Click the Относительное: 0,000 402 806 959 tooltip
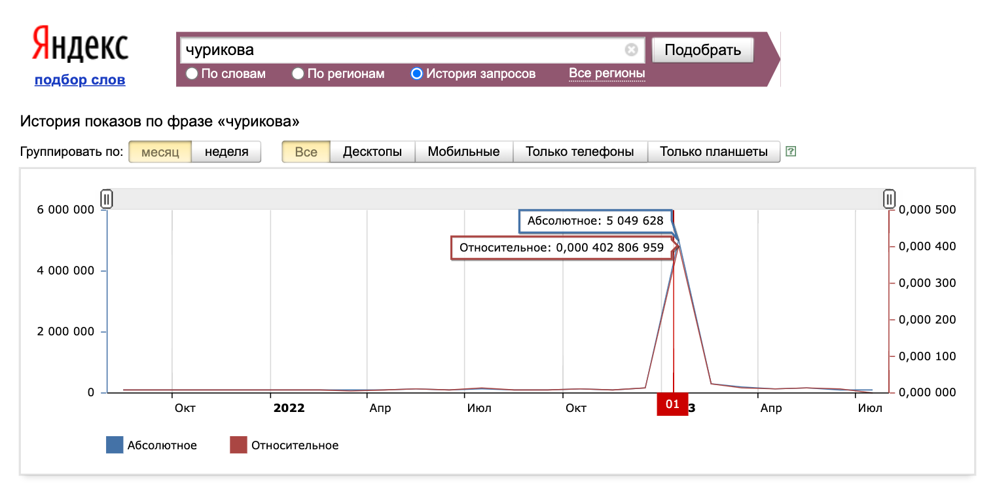Viewport: 995px width, 503px height. tap(562, 248)
